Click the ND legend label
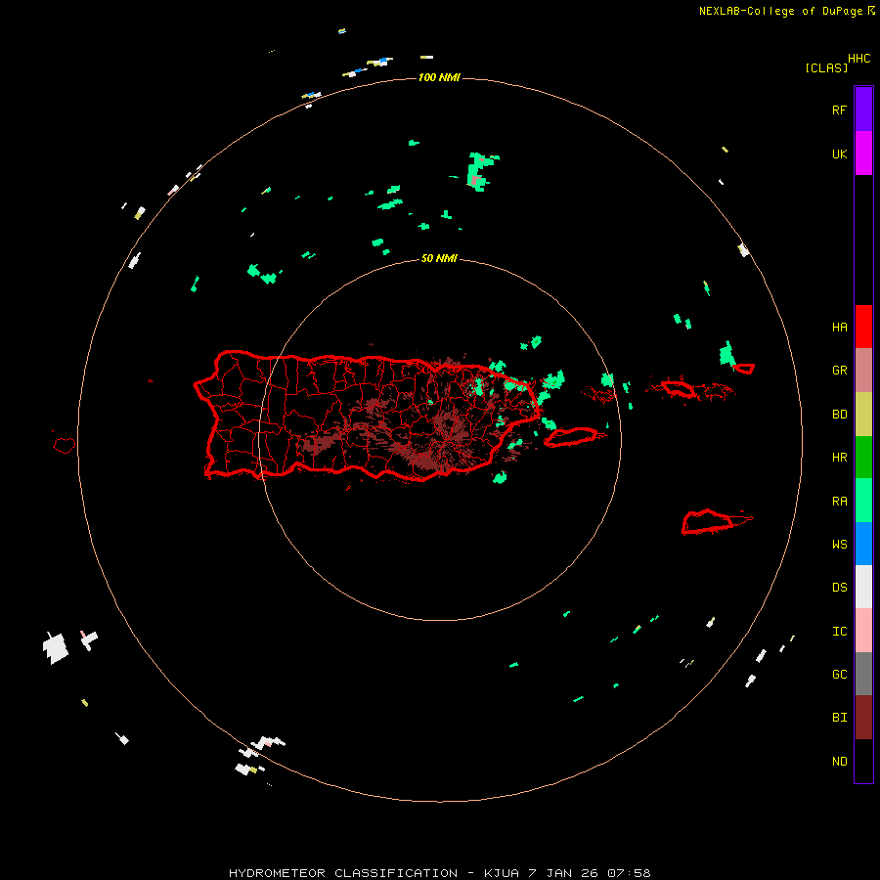The image size is (880, 880). coord(839,762)
